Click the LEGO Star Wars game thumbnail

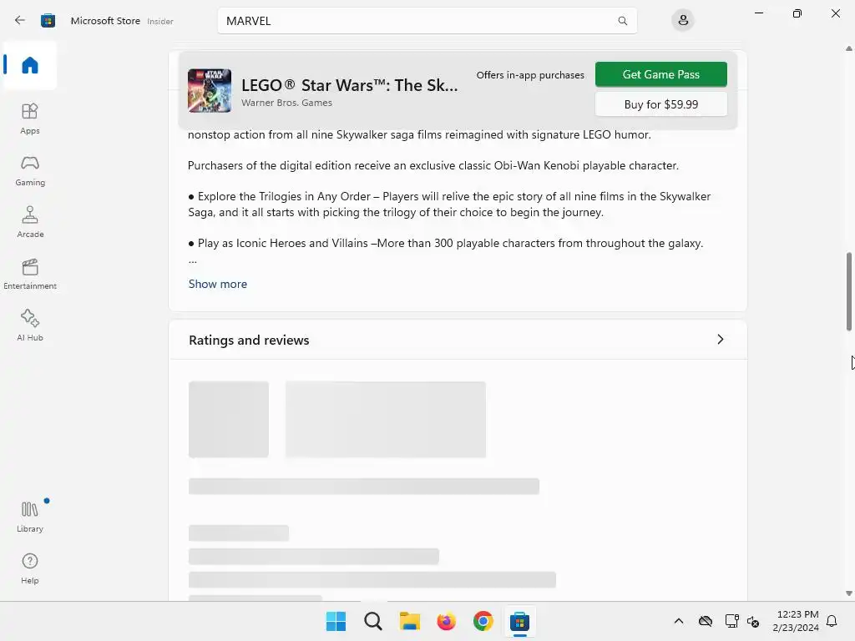pos(210,90)
